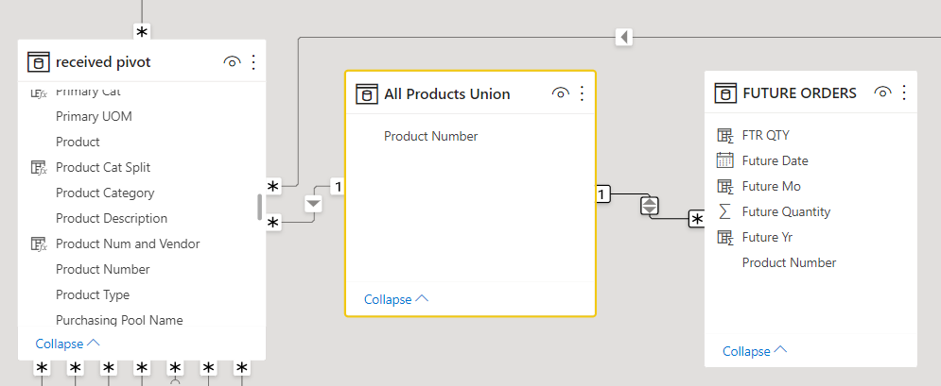This screenshot has width=941, height=386.
Task: Click the many marker beside FUTURE ORDERS
Action: [x=697, y=220]
